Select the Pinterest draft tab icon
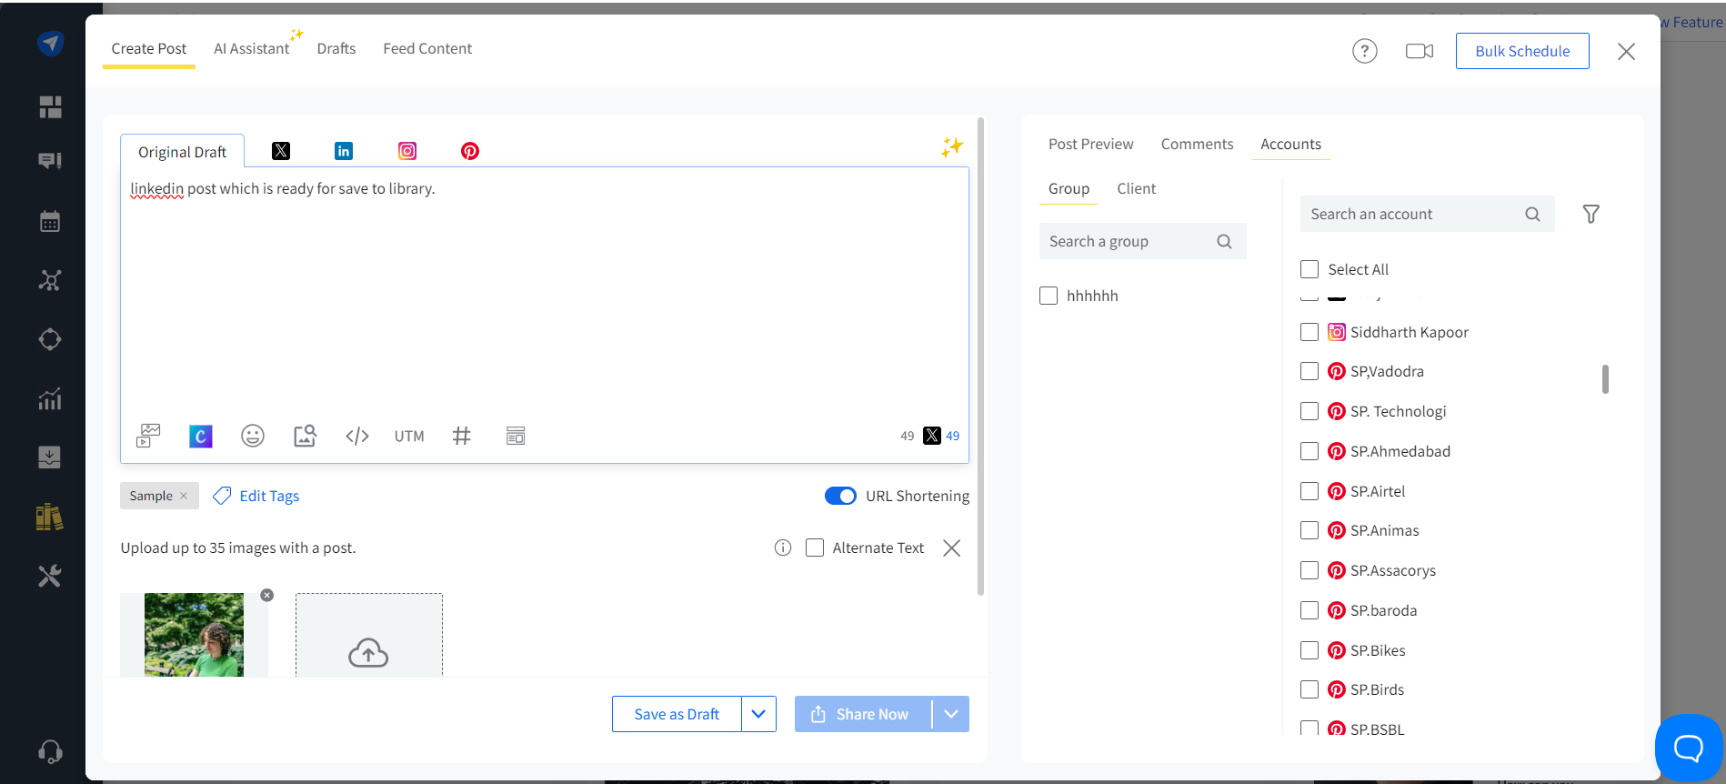Image resolution: width=1726 pixels, height=784 pixels. (x=470, y=151)
